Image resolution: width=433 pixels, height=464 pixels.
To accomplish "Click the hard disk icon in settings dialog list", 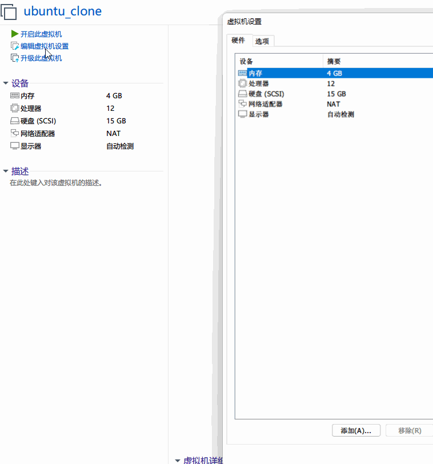I will (243, 94).
